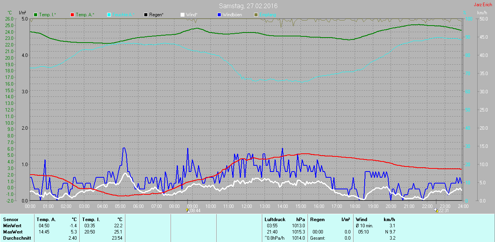Click the sunset icon at 22:31
This screenshot has width=495, height=242.
(436, 210)
